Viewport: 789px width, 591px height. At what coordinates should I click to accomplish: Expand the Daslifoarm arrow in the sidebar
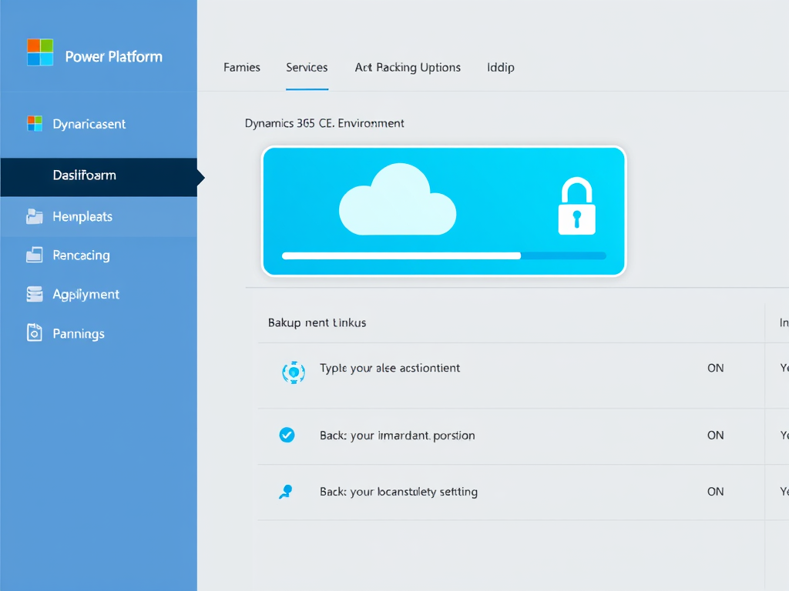pyautogui.click(x=200, y=177)
